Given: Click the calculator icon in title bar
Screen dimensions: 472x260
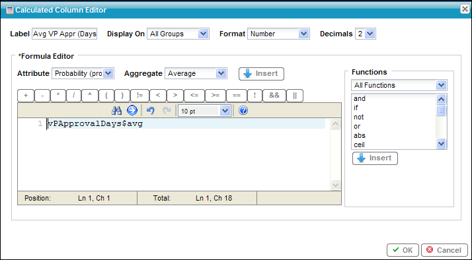Looking at the screenshot, I should [x=10, y=10].
